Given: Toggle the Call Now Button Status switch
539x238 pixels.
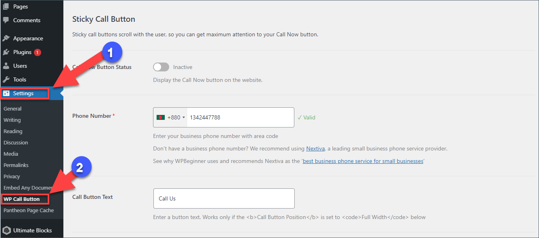Looking at the screenshot, I should tap(161, 67).
